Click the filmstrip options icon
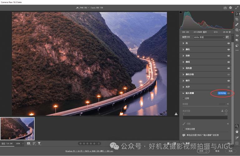Viewport: 240px width, 156px height. (x=29, y=144)
